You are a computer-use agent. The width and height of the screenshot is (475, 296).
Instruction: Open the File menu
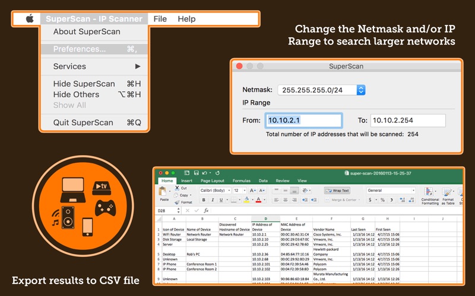[160, 19]
